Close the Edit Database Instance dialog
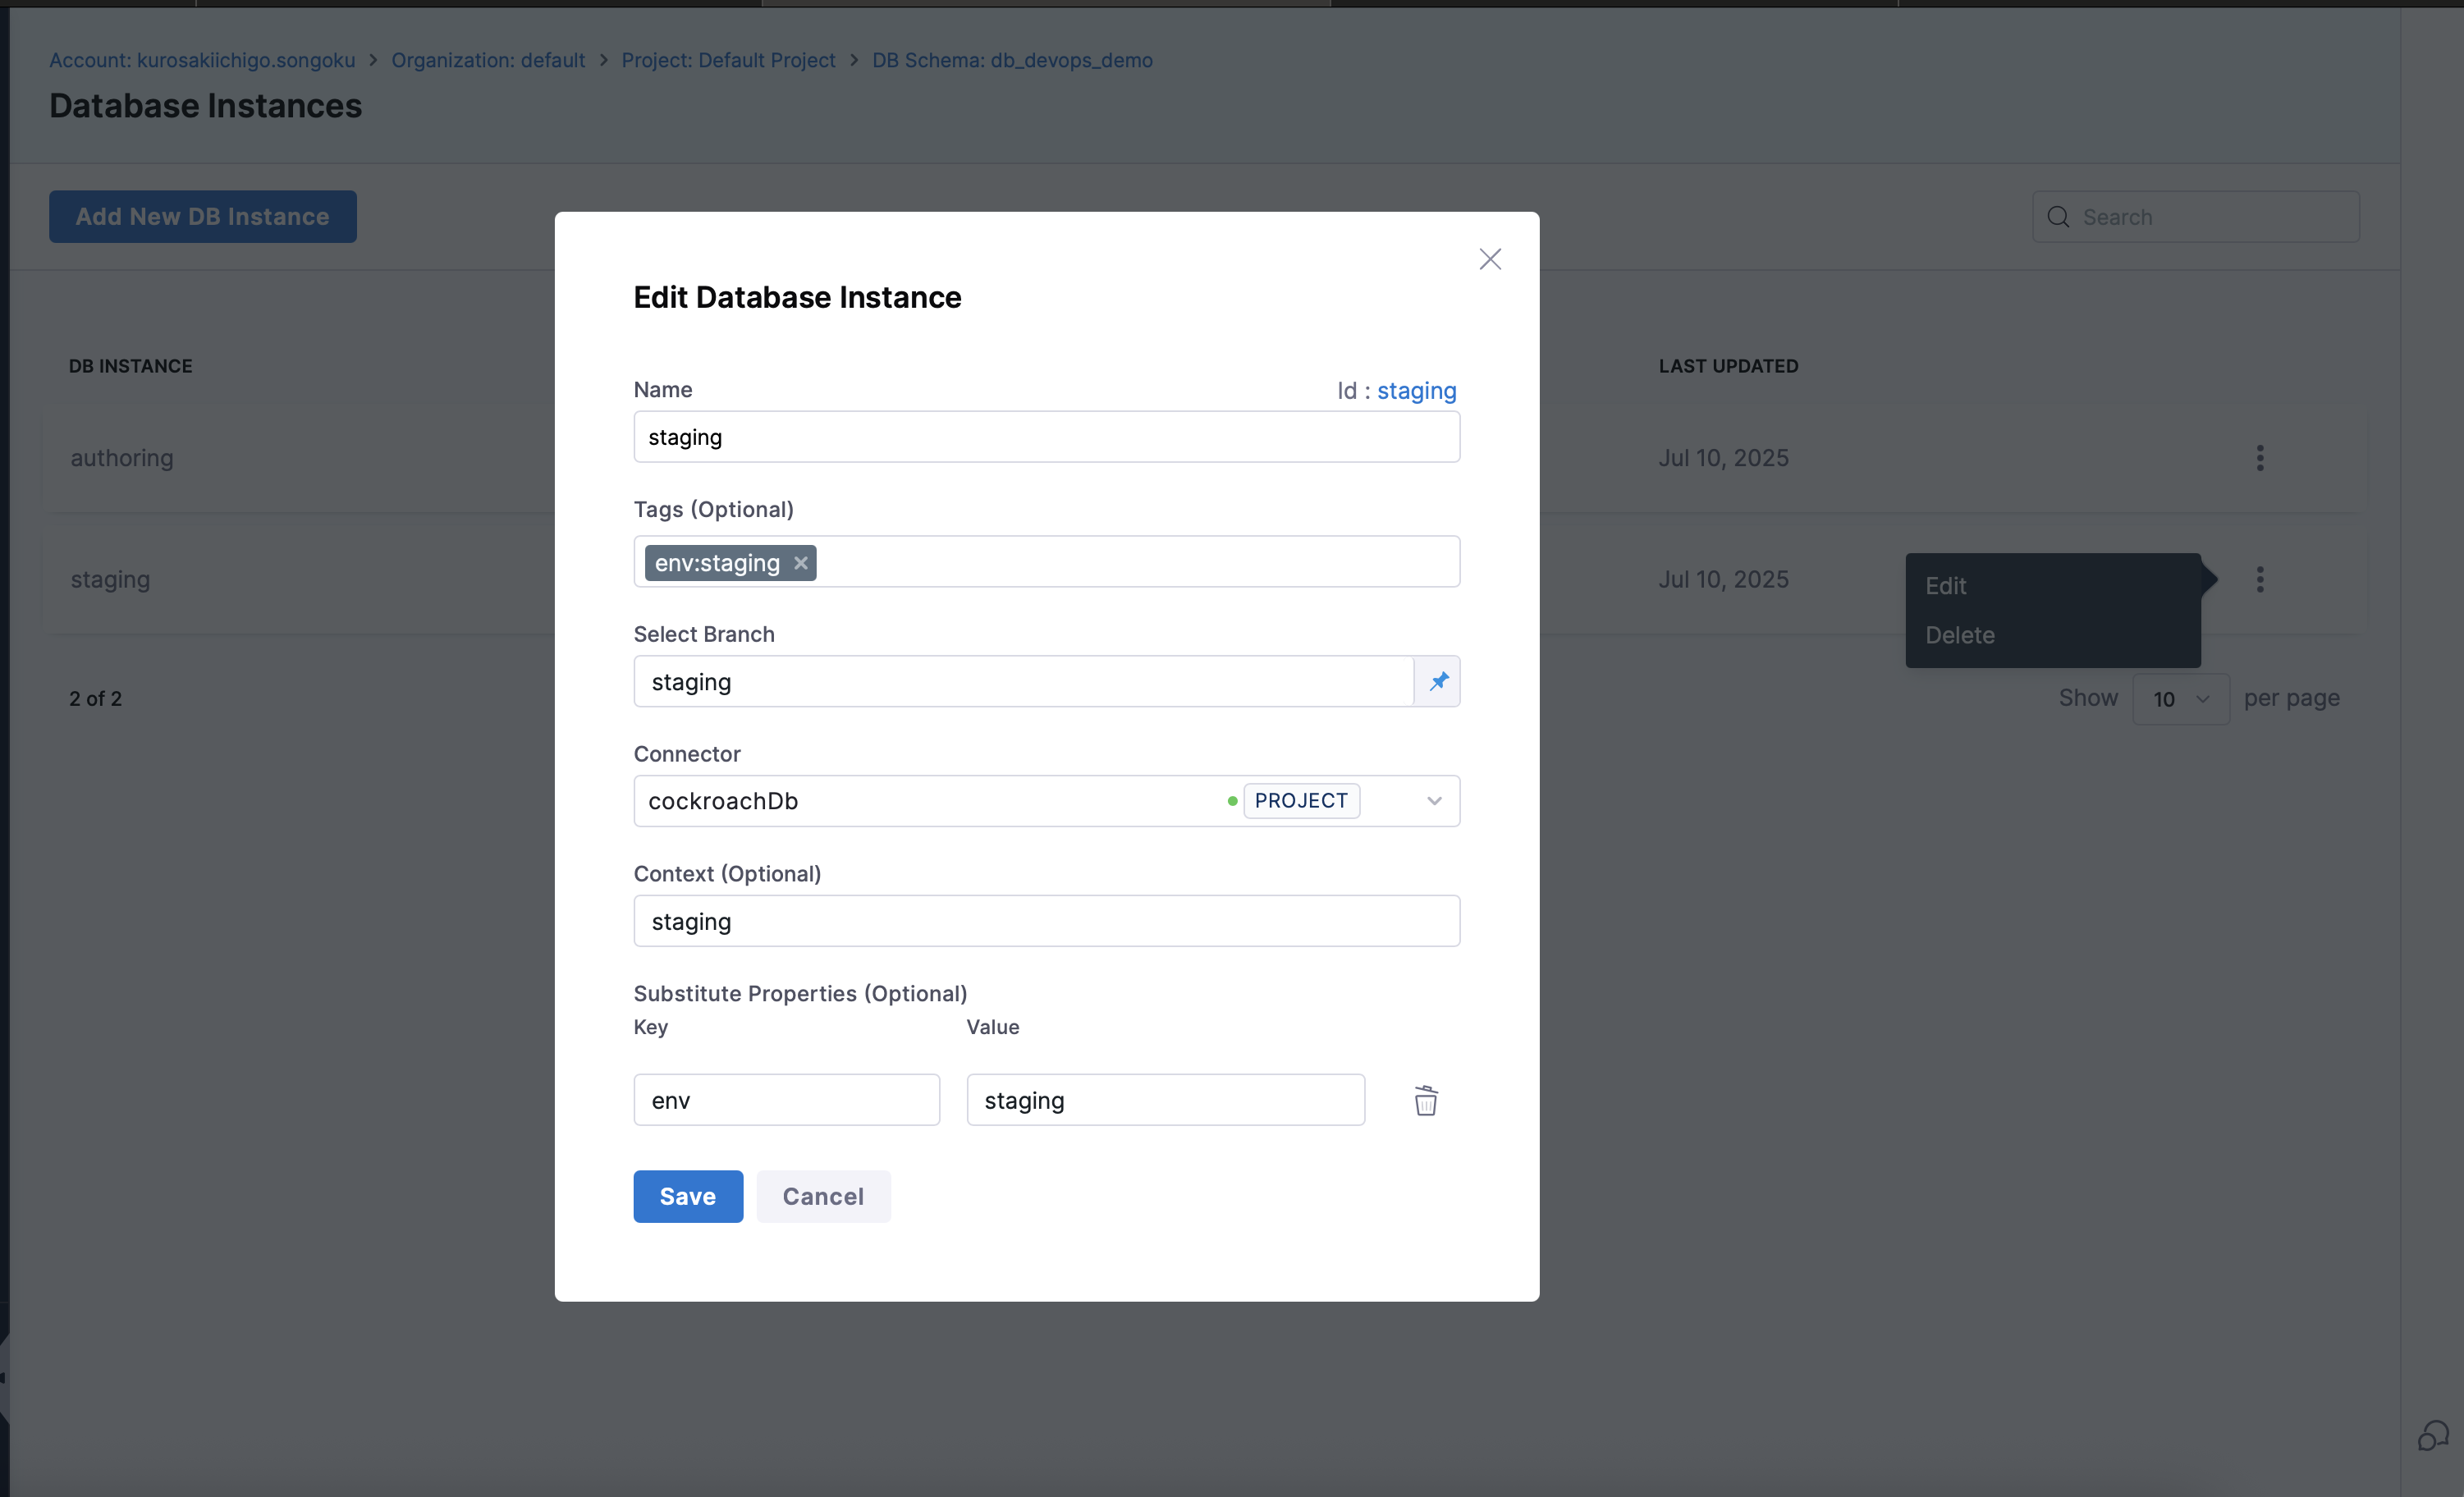Screen dimensions: 2464x1497 (1490, 259)
